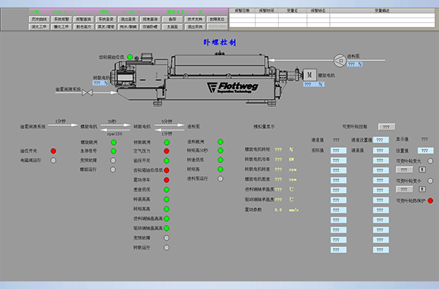Select the 可变叶轮变大 radio indicator
This screenshot has height=289, width=439.
431,161
